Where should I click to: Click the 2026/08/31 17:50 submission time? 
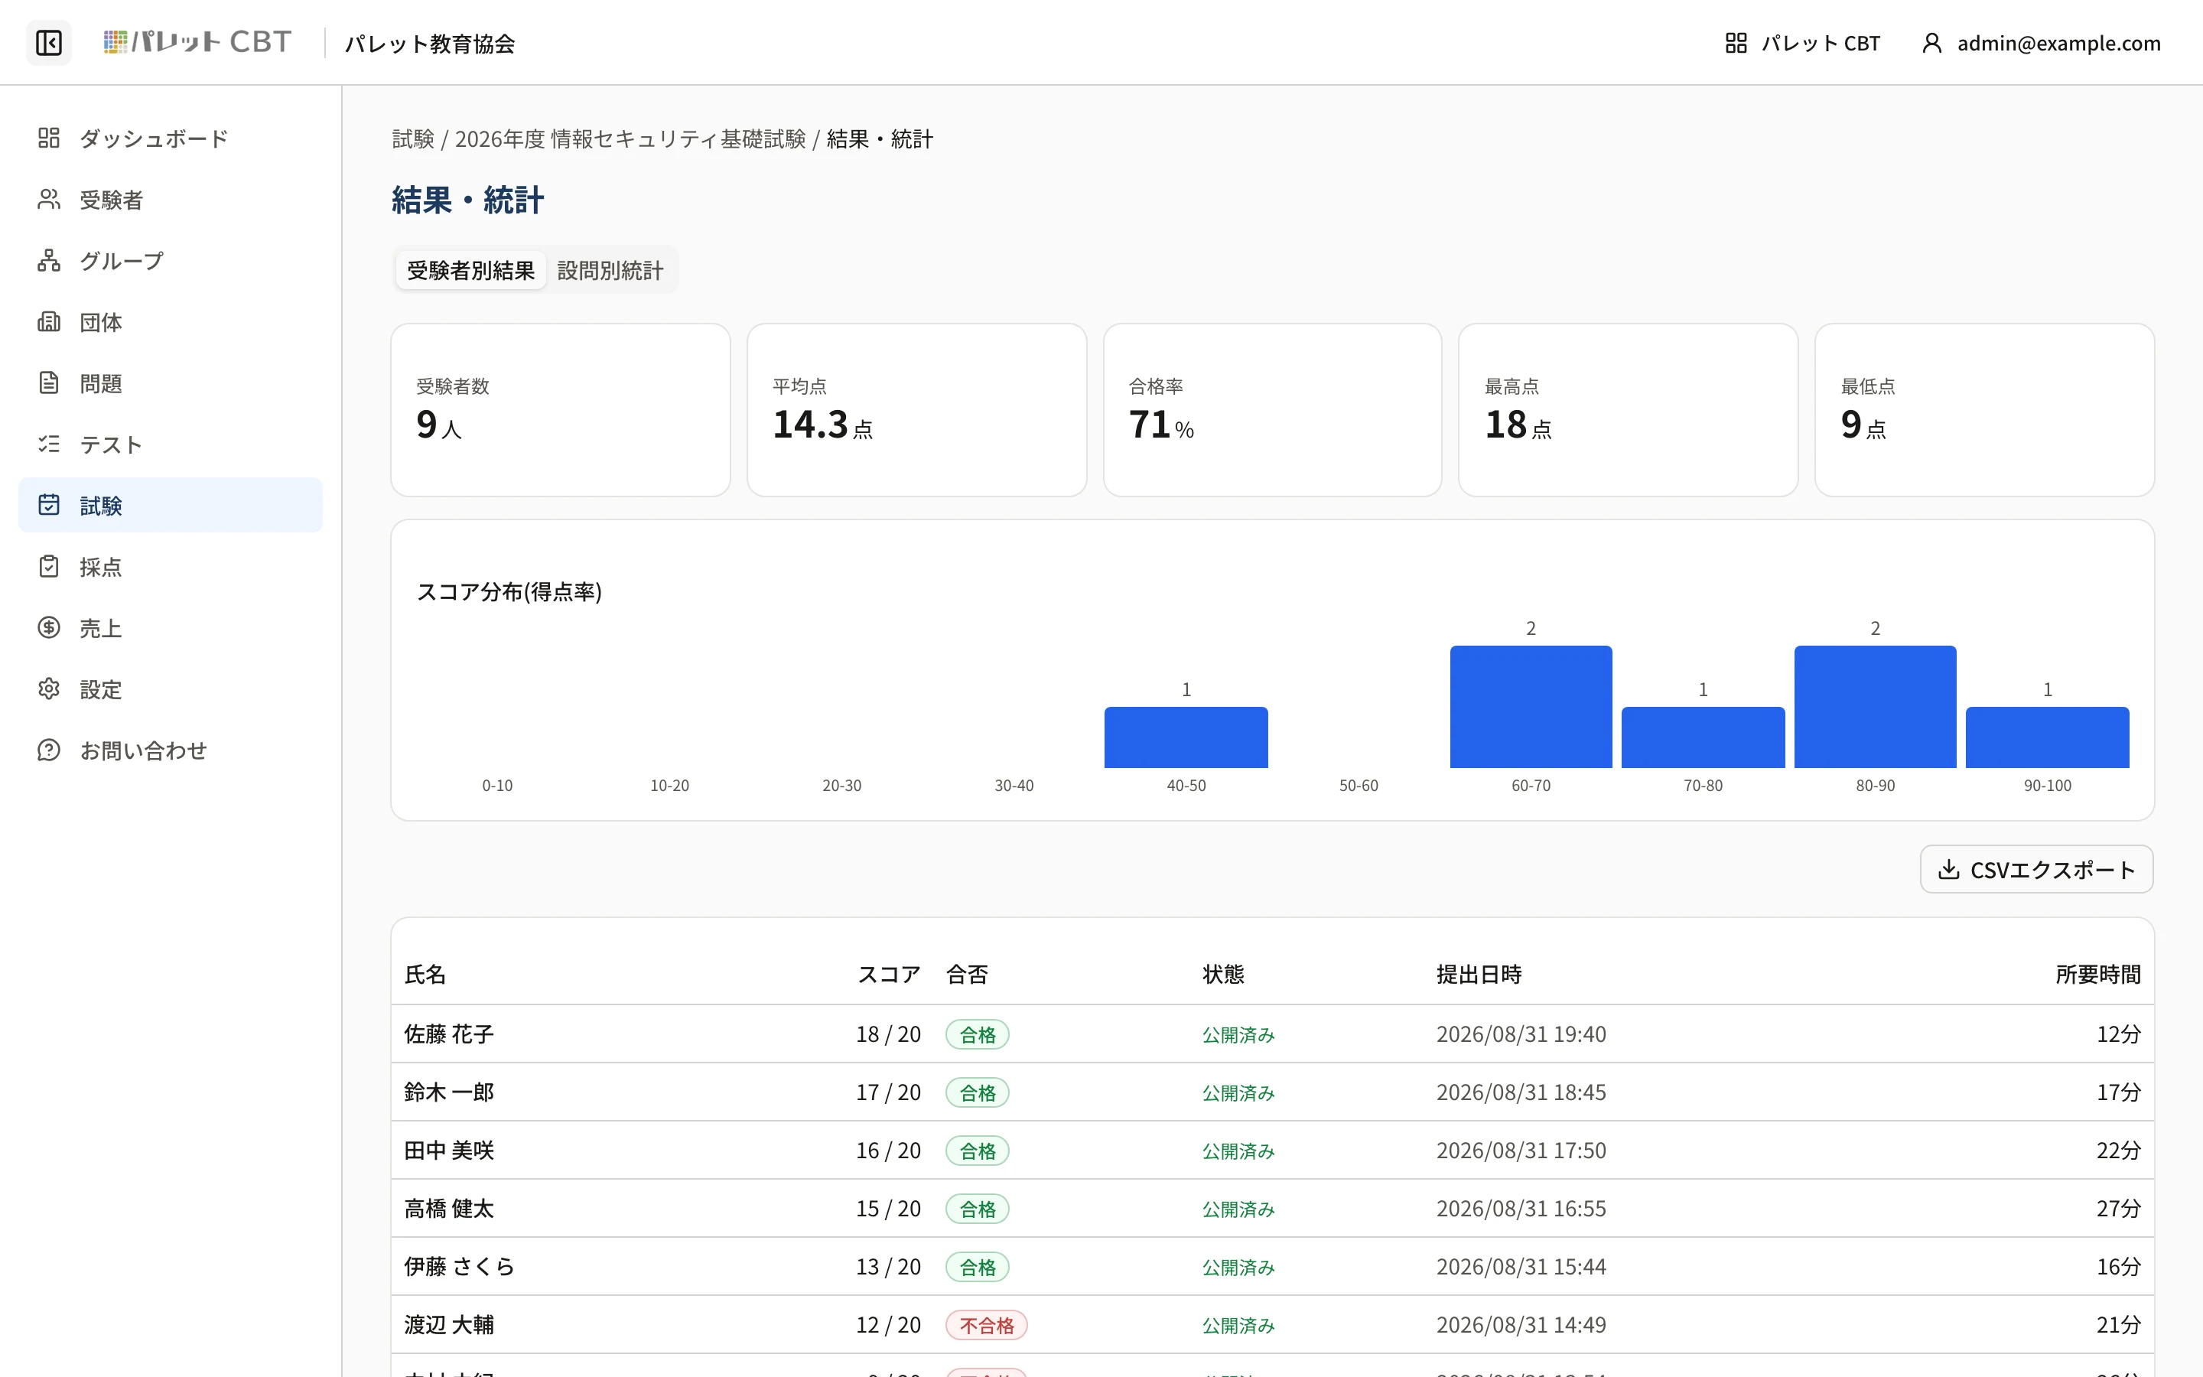[x=1521, y=1151]
